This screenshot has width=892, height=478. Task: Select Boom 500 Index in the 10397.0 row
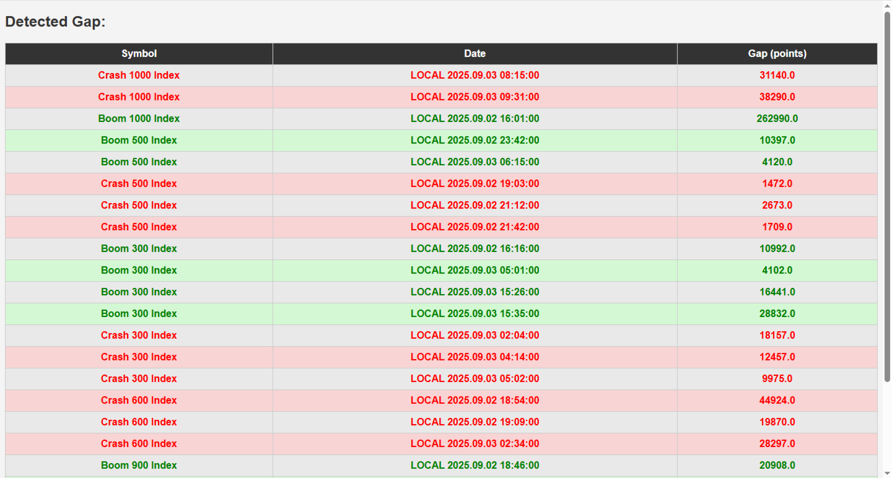click(139, 141)
